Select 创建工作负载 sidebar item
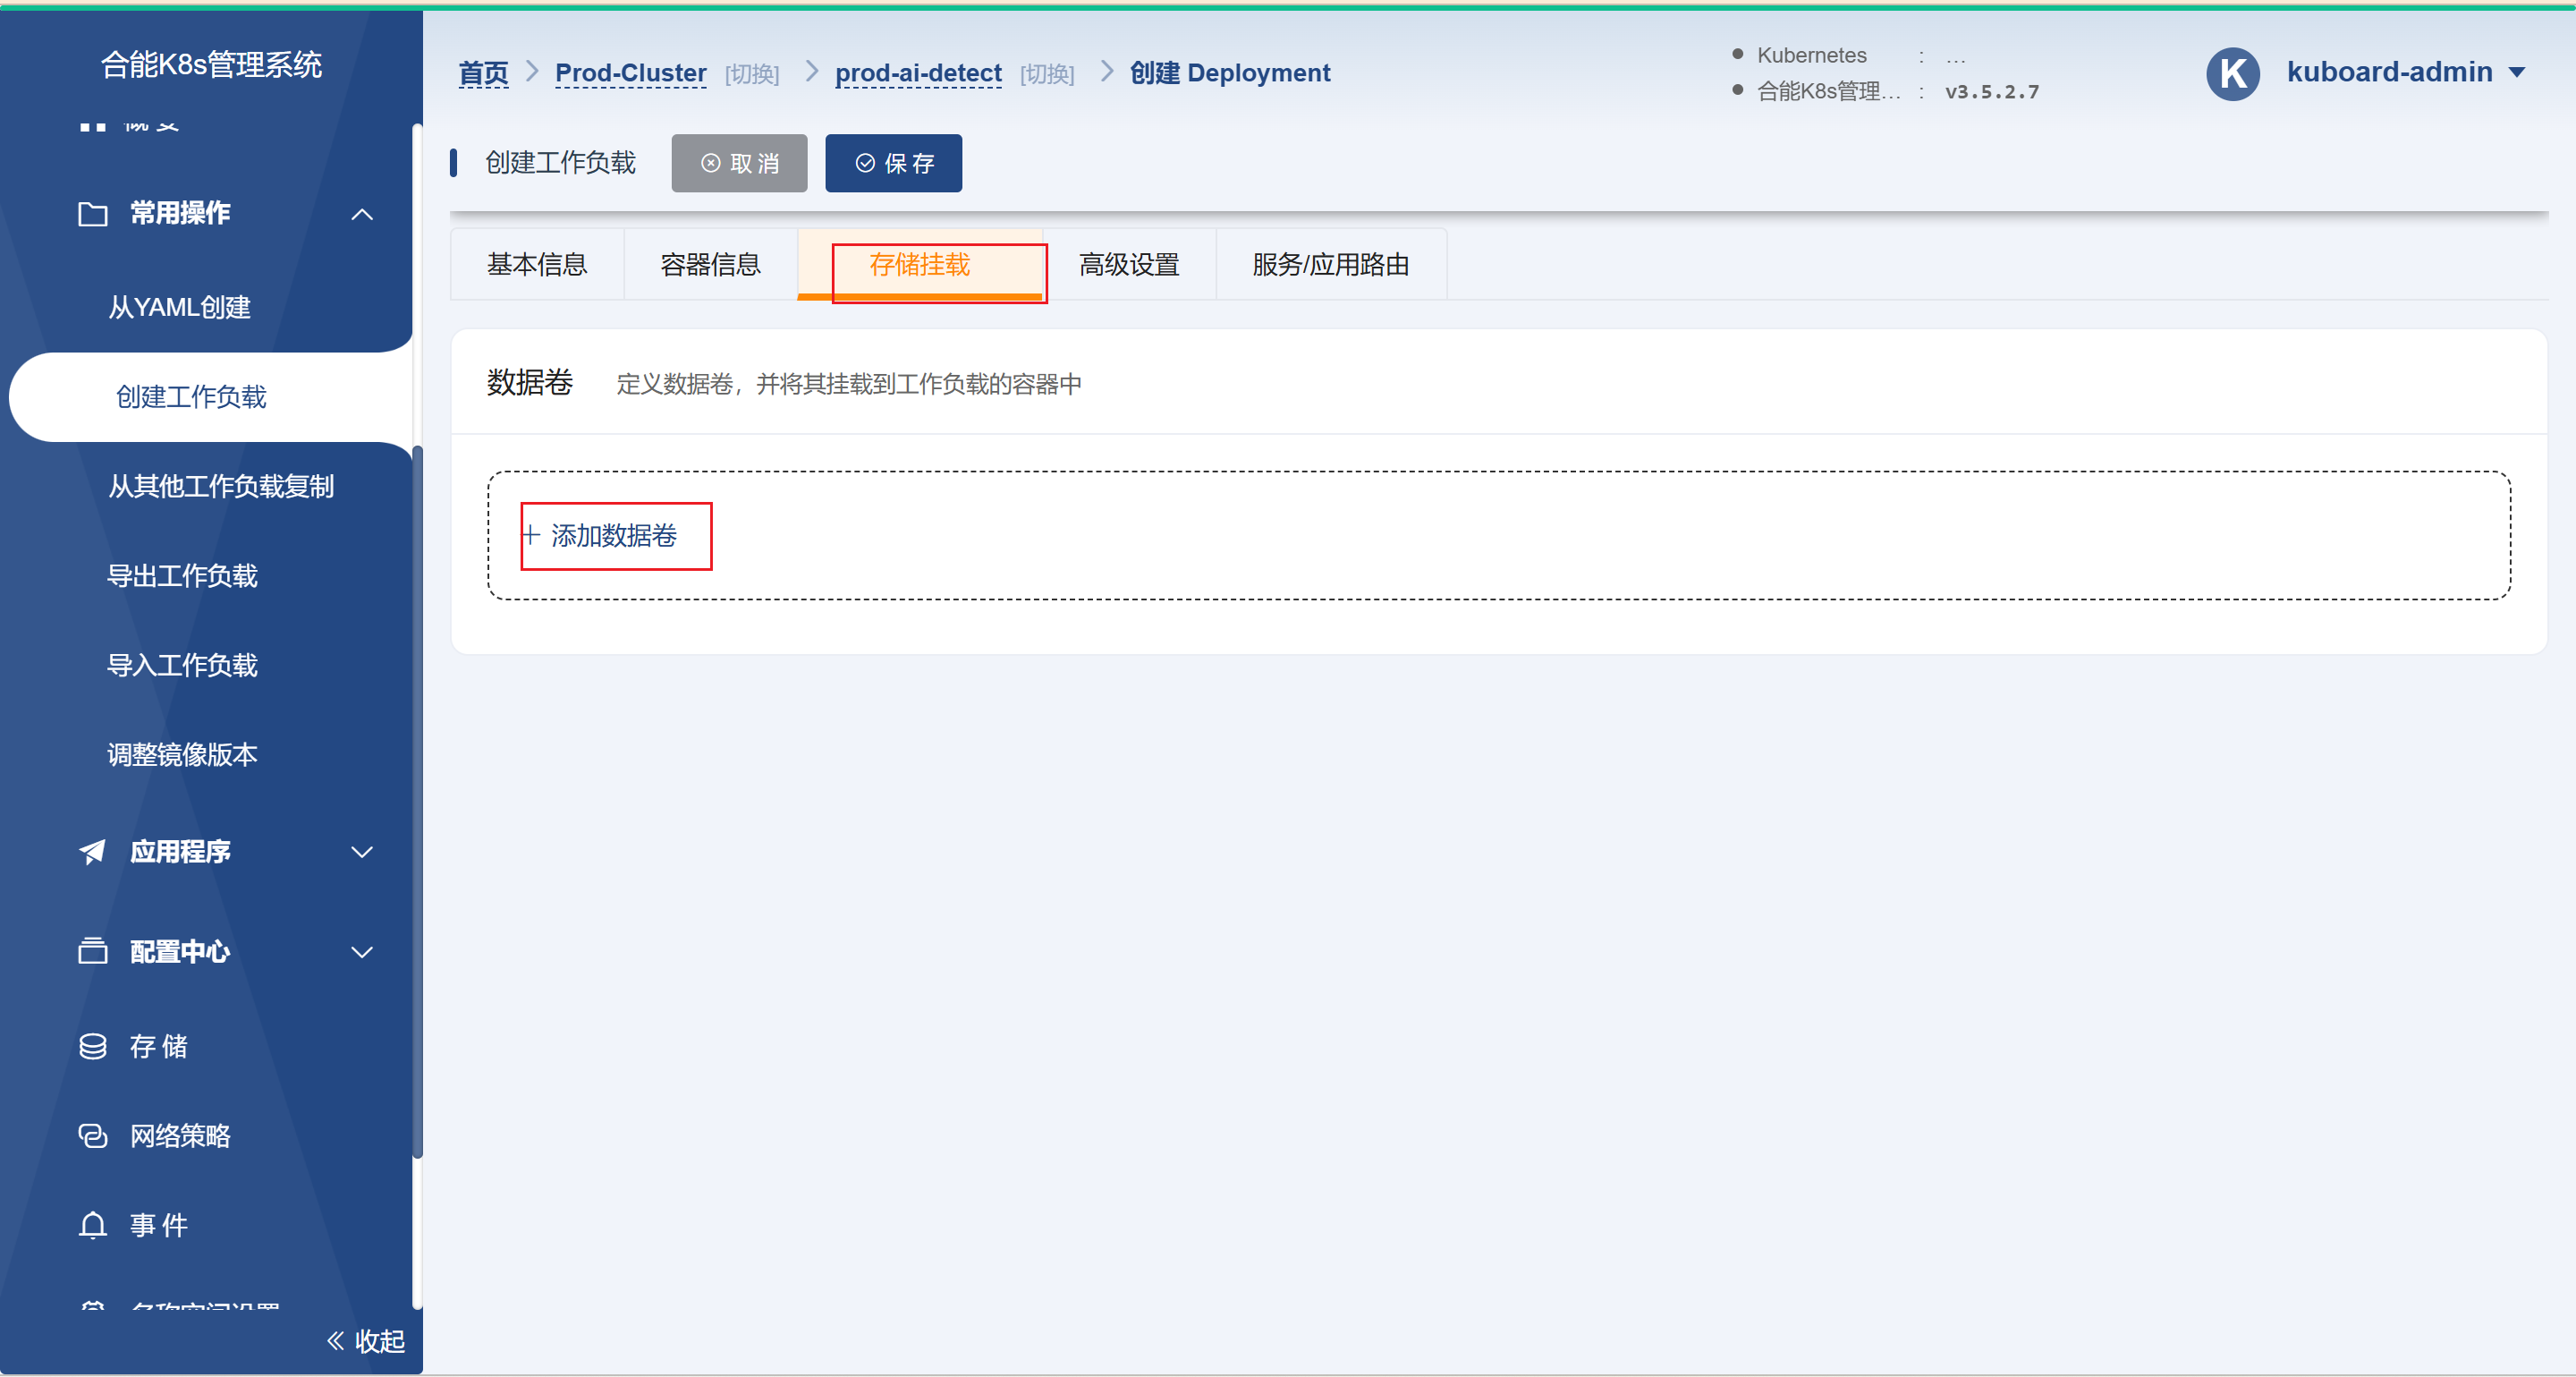 (x=191, y=397)
